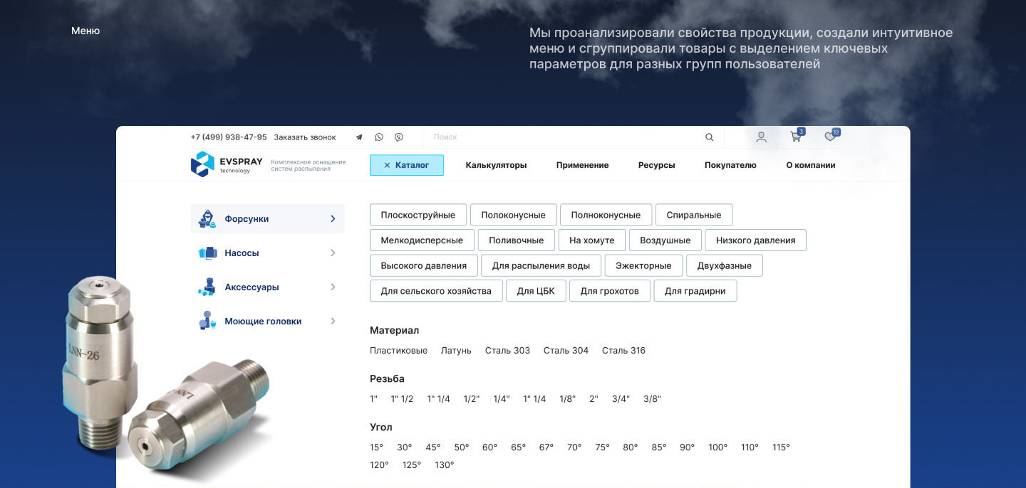Expand the Моющие головки category
Image resolution: width=1026 pixels, height=488 pixels.
pyautogui.click(x=332, y=321)
